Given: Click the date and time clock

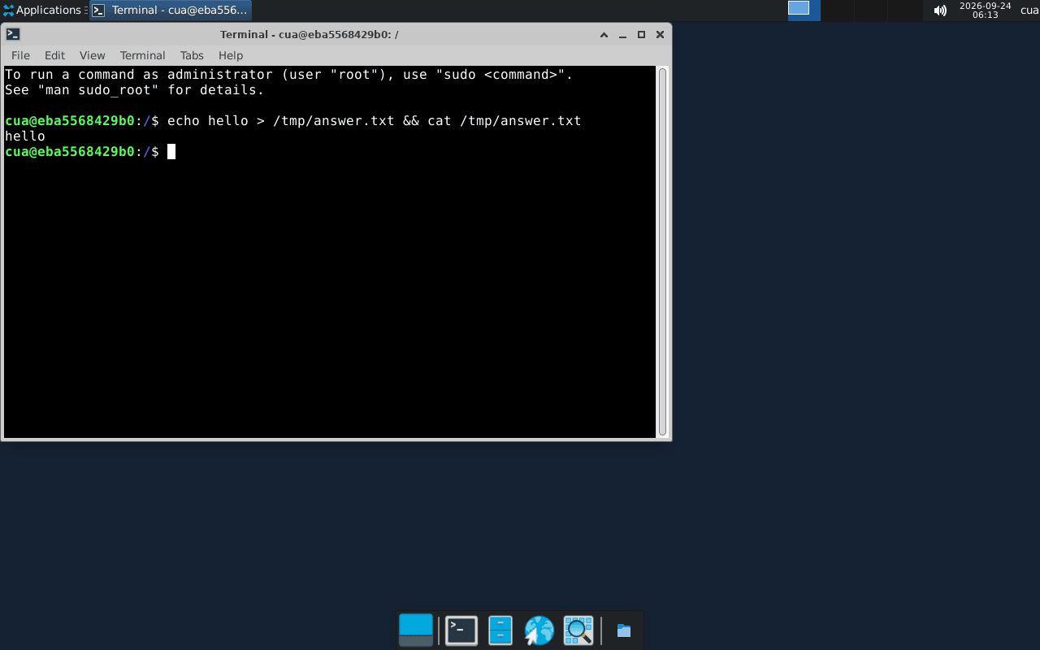Looking at the screenshot, I should click(x=985, y=11).
